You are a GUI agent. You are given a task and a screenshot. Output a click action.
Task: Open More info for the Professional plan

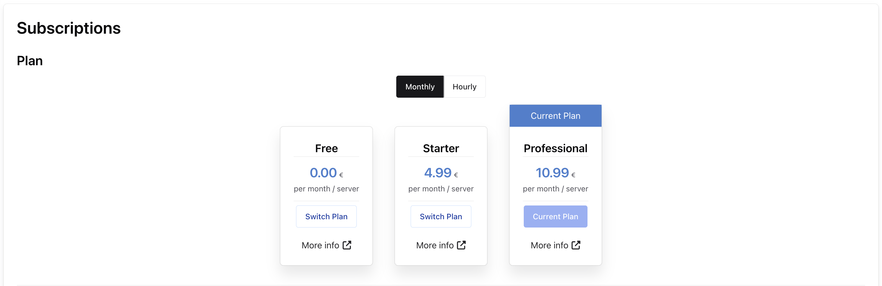[x=549, y=245]
